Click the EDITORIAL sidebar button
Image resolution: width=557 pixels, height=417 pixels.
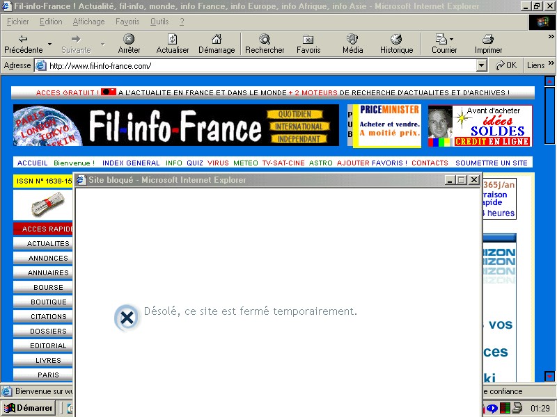tap(43, 345)
